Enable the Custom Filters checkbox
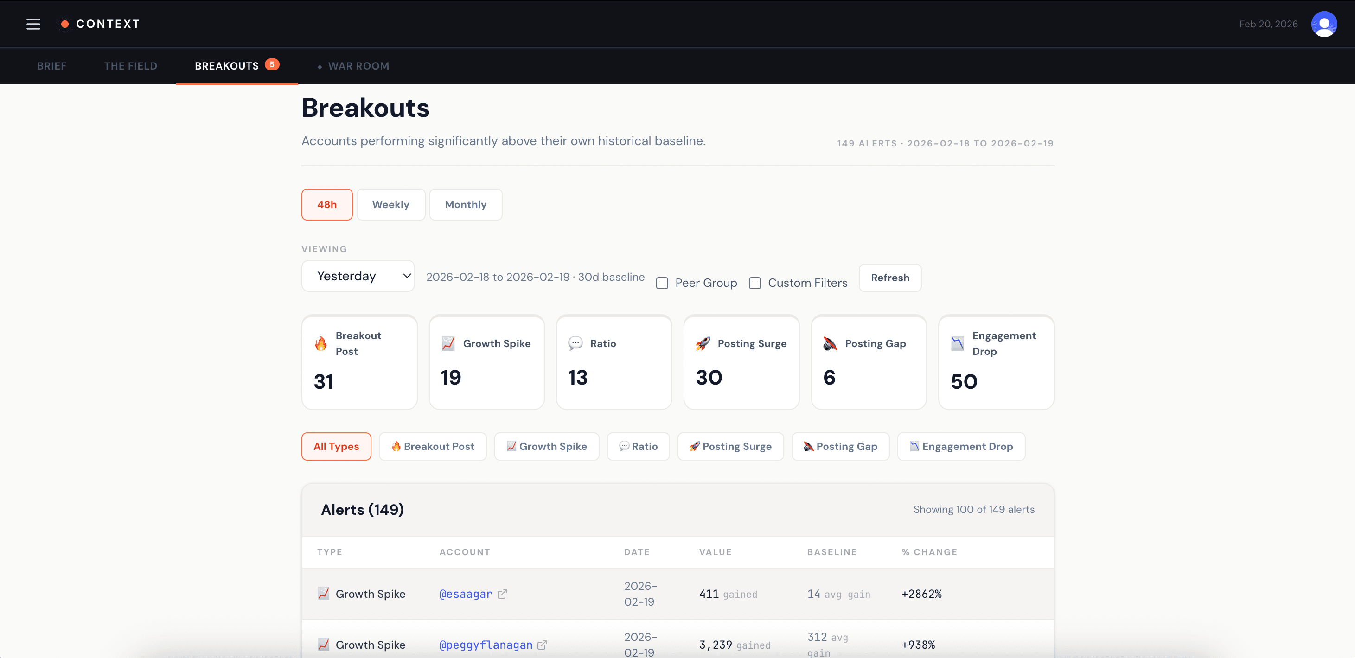This screenshot has height=658, width=1355. click(754, 283)
